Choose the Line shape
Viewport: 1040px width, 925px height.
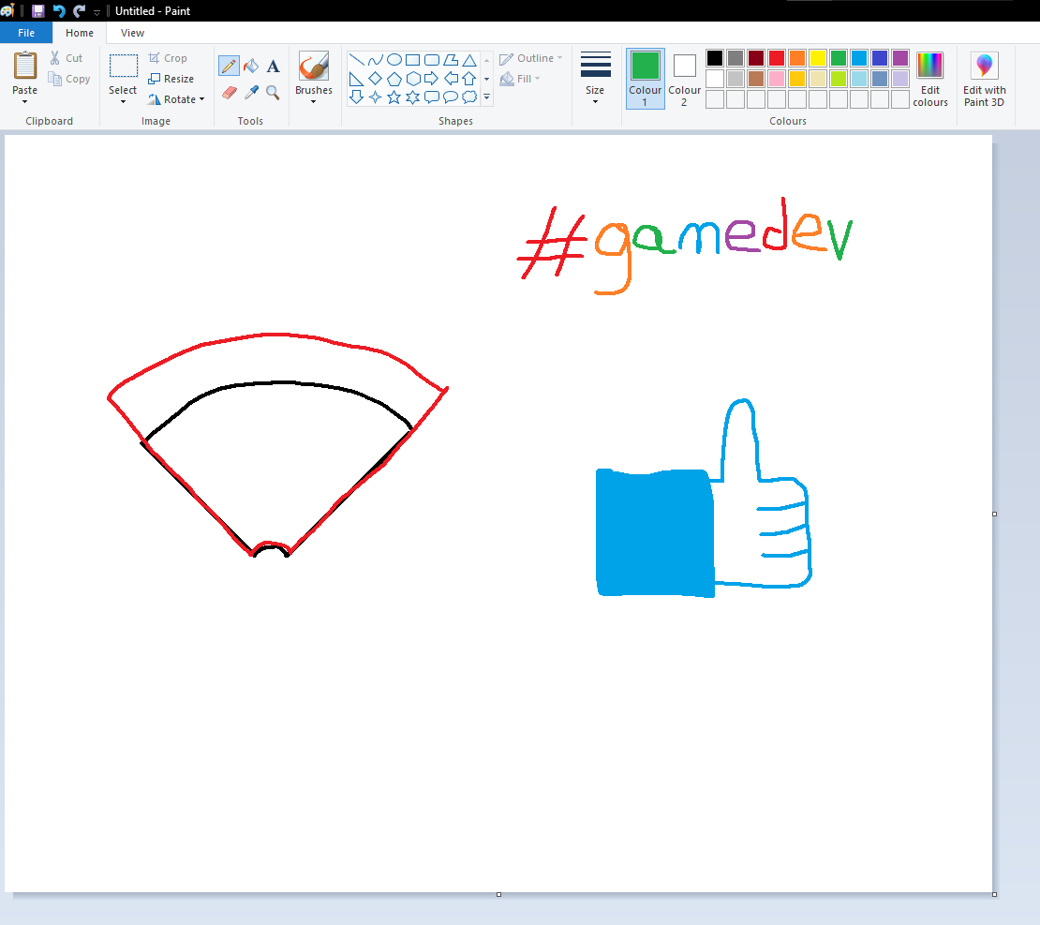(x=356, y=60)
